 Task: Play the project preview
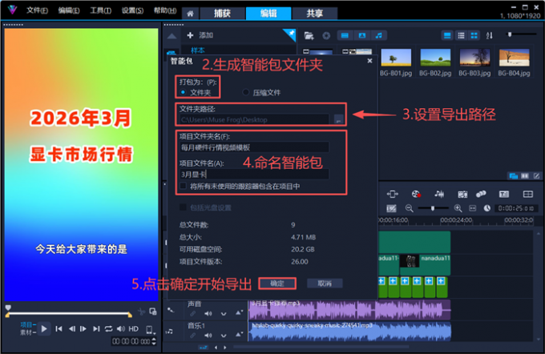[44, 328]
